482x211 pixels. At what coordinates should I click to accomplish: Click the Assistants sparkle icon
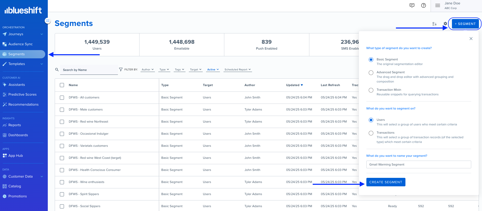click(x=4, y=85)
